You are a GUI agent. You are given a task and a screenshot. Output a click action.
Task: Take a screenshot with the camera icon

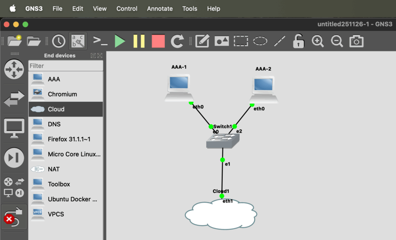[356, 41]
